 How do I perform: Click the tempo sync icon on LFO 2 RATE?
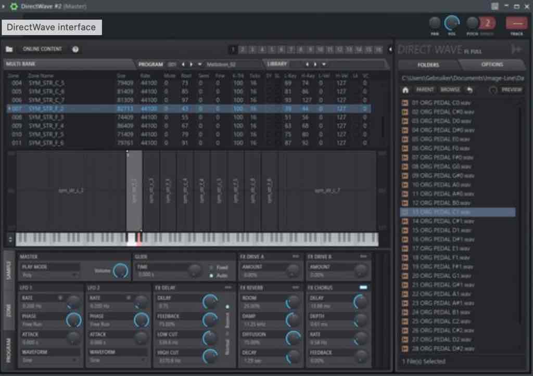(129, 298)
